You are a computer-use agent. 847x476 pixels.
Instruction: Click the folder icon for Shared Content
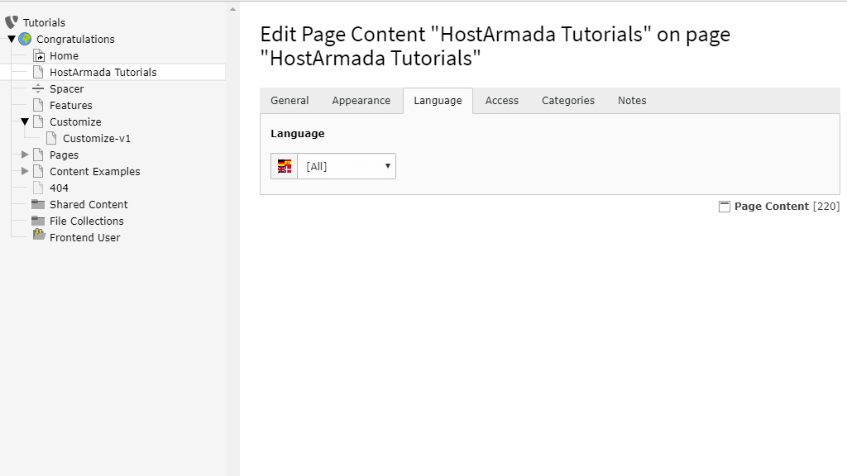pyautogui.click(x=38, y=204)
